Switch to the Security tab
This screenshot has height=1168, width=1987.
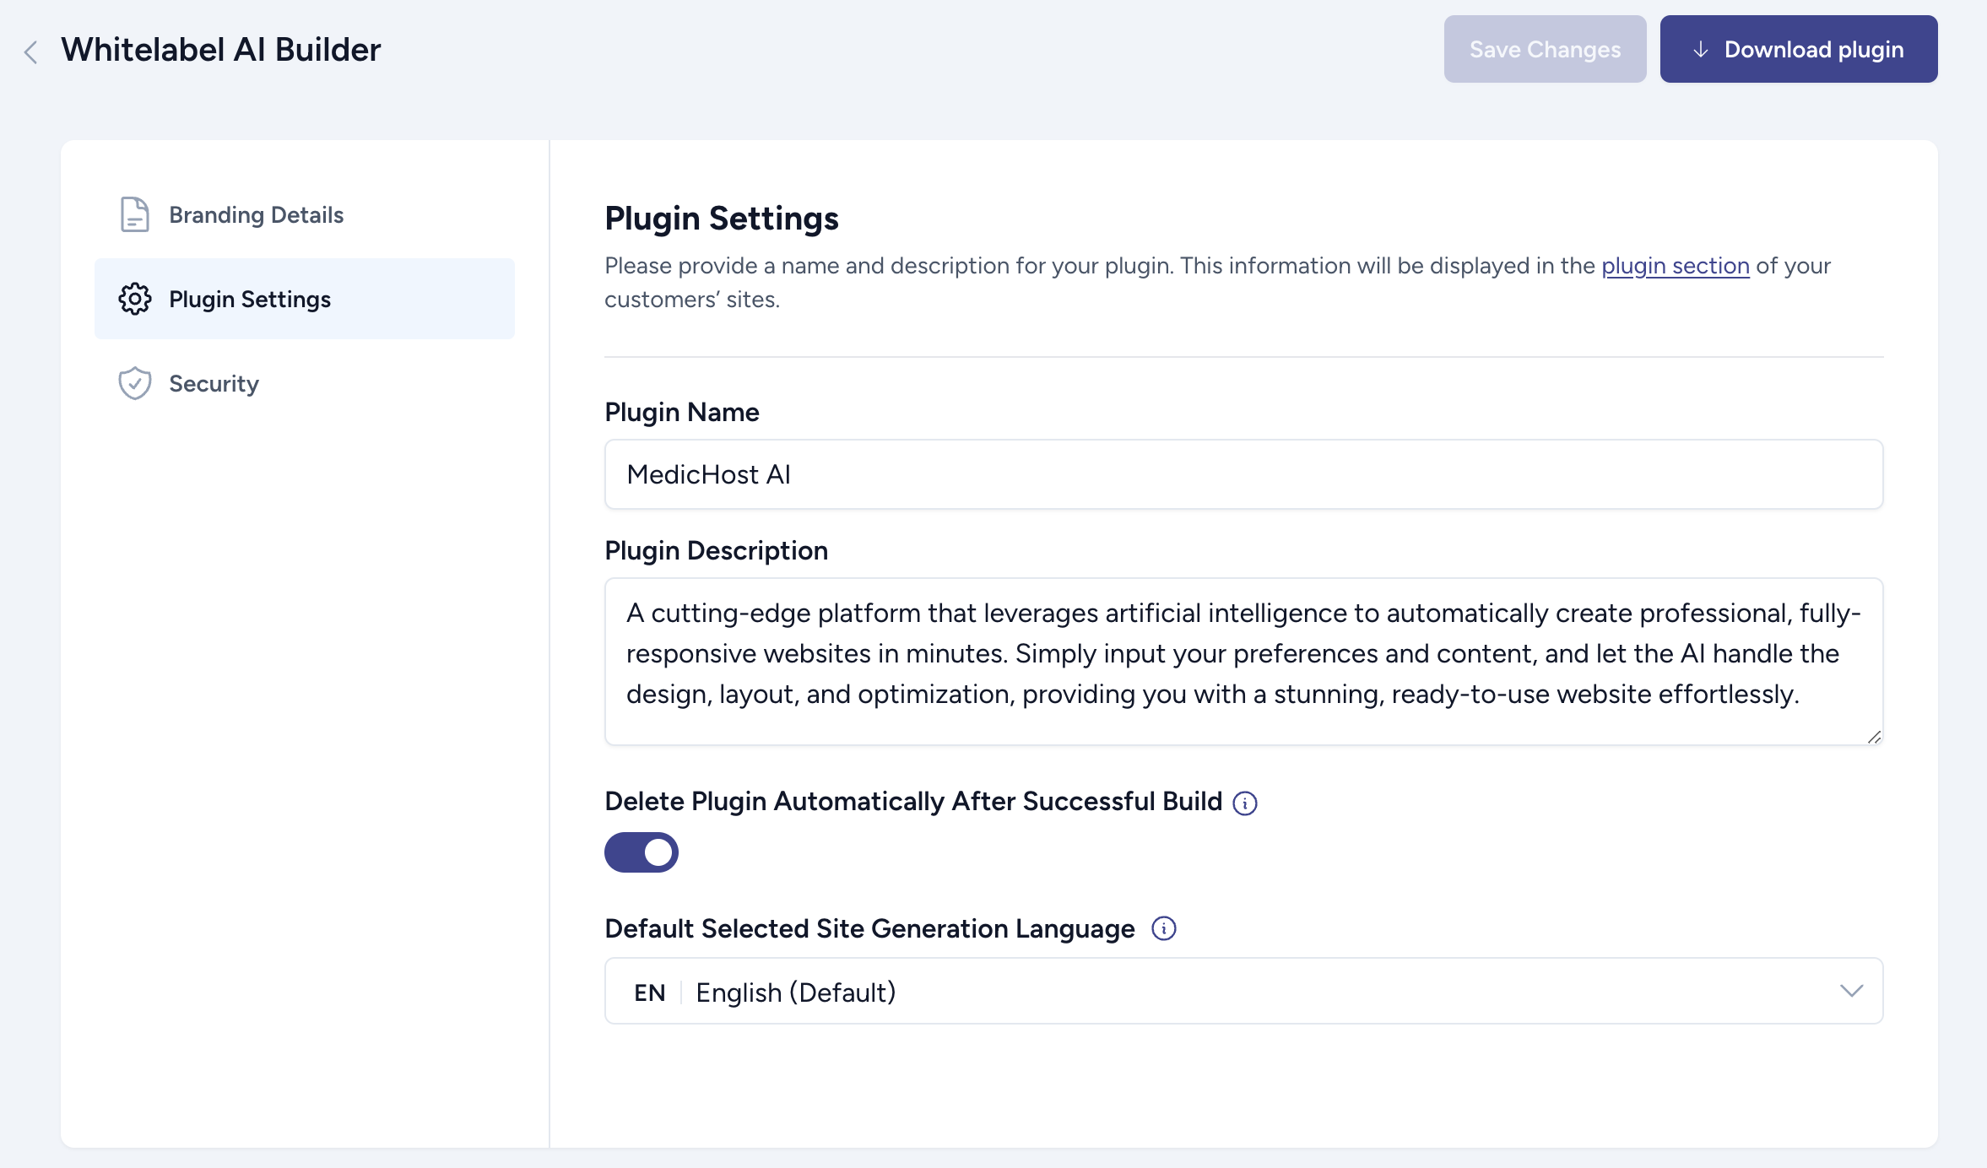point(214,384)
